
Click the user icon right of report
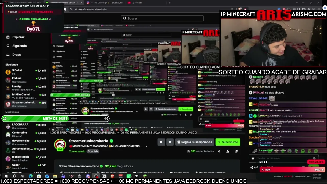pyautogui.click(x=236, y=151)
